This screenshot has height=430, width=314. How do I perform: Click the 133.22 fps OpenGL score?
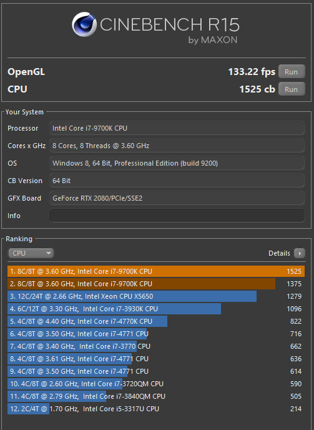[x=252, y=72]
